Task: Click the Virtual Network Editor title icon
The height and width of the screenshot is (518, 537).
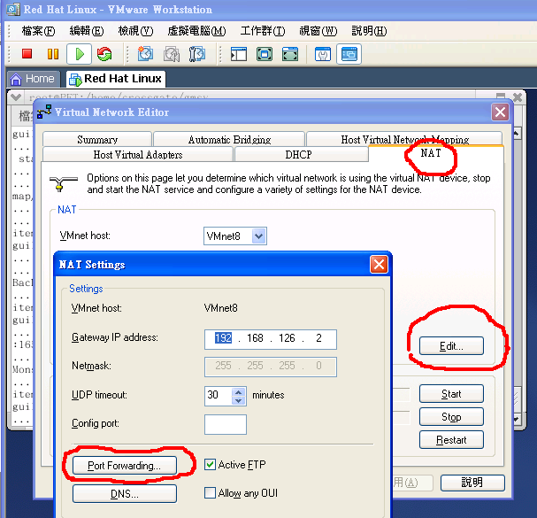Action: pyautogui.click(x=44, y=112)
